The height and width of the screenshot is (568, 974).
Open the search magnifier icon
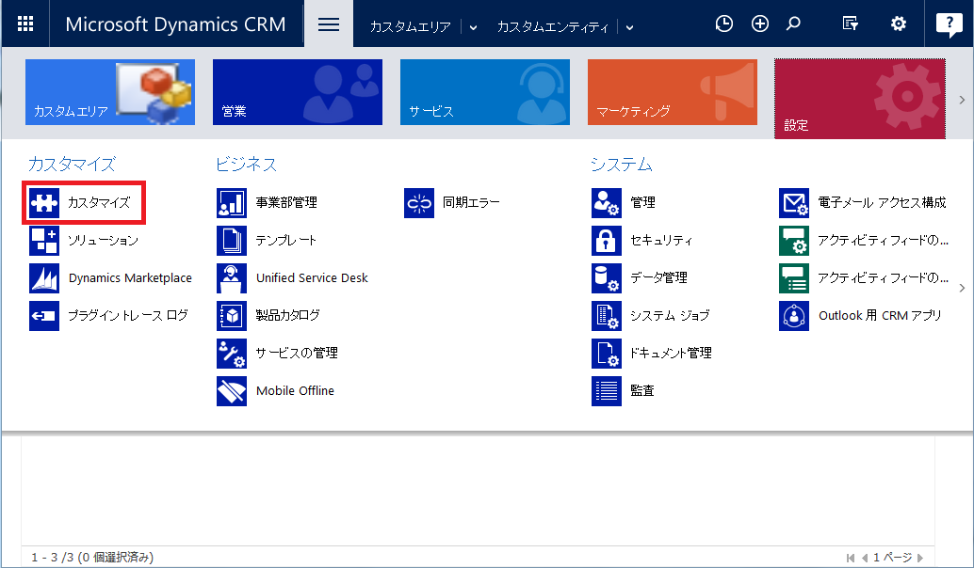pos(793,24)
